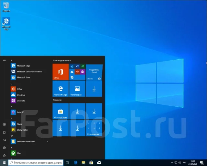Launch Skype from the app list
Viewport: 207px width, 166px height.
tap(30, 124)
